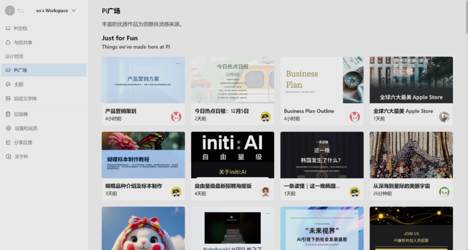Click the 分享反馈 menu item
This screenshot has height=250, width=468.
(x=44, y=143)
